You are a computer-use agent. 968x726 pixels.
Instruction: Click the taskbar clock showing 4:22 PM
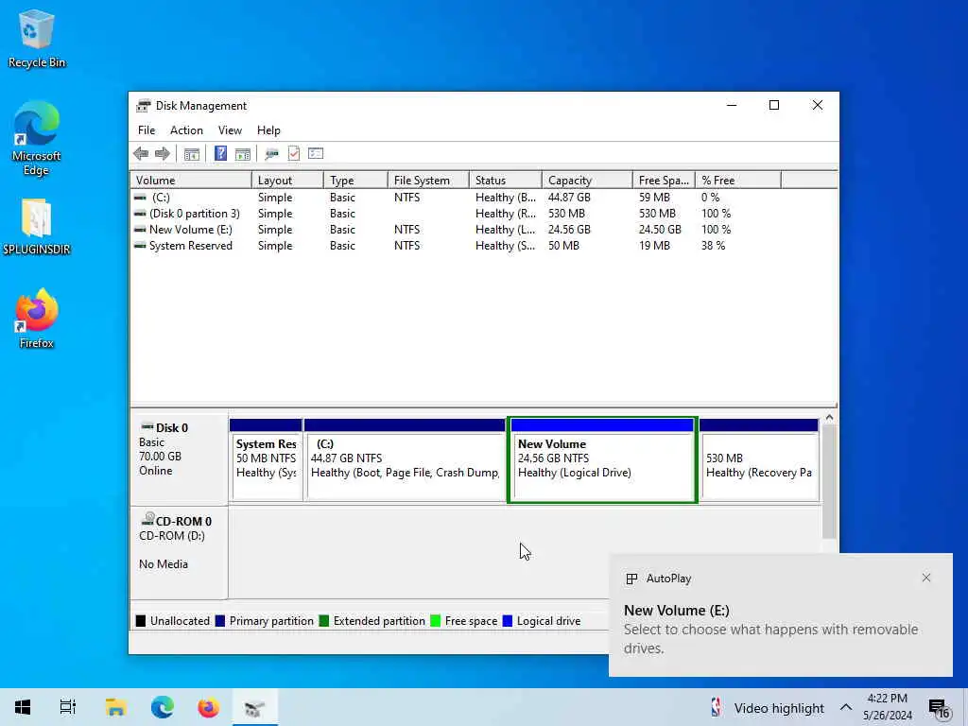pos(887,707)
